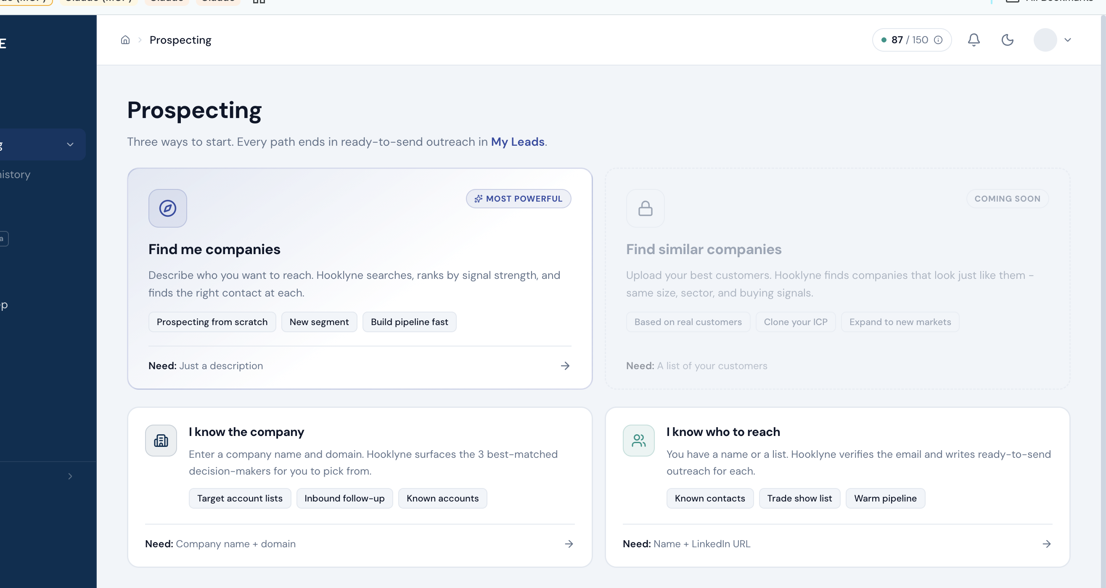Screen dimensions: 1106x588
Task: Click the compass icon on Find me companies
Action: 167,208
